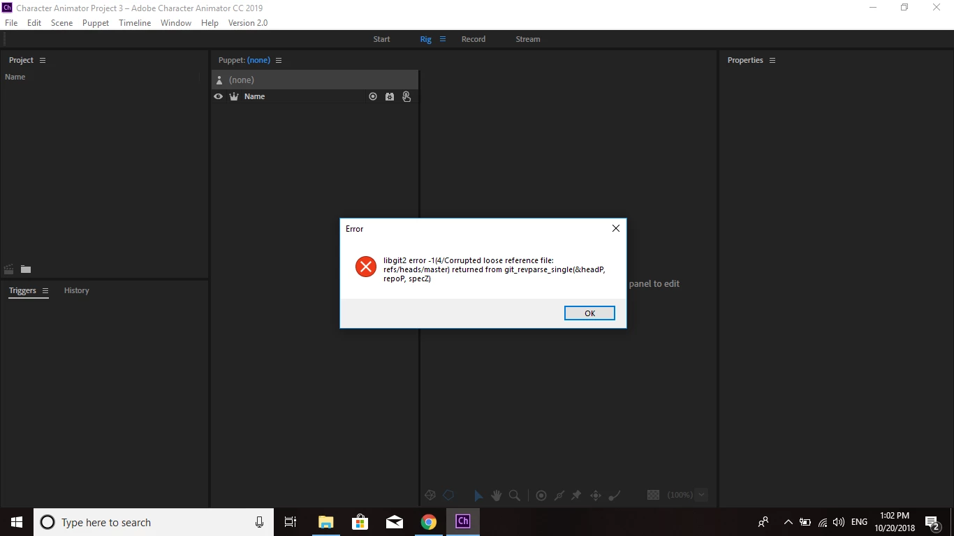Choose the arrow Selection tool
Image resolution: width=954 pixels, height=536 pixels.
[478, 496]
